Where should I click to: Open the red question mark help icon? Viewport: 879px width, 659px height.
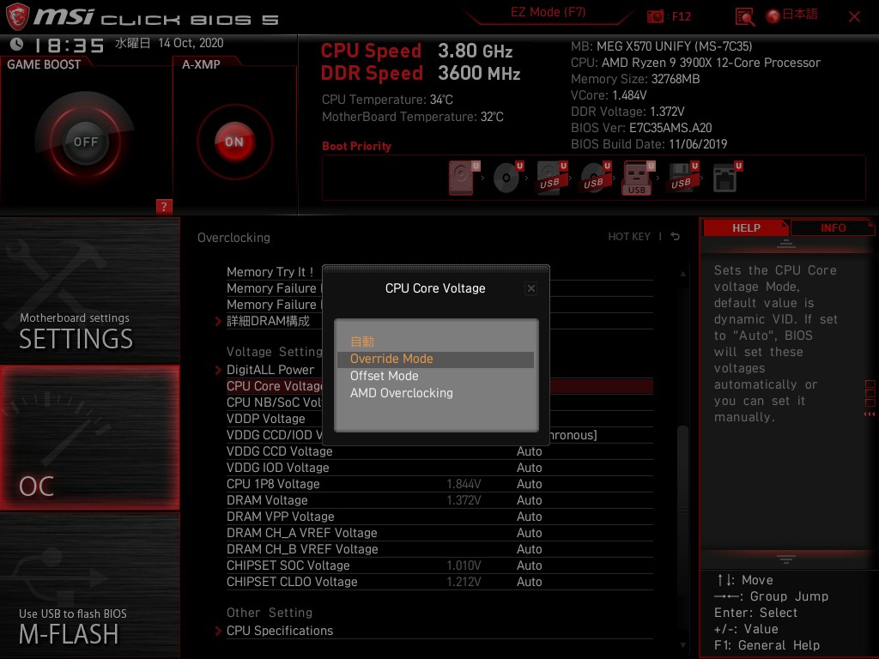(165, 206)
